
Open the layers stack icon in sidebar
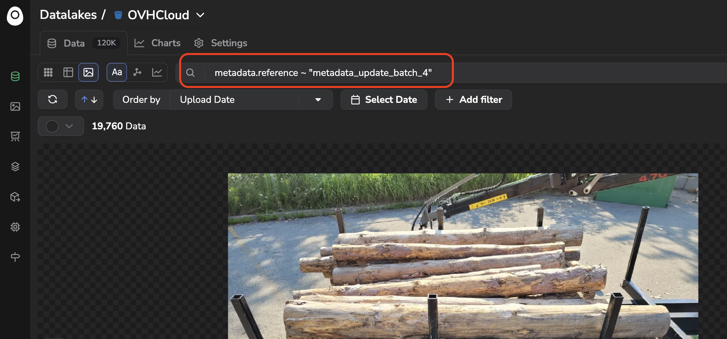click(15, 167)
